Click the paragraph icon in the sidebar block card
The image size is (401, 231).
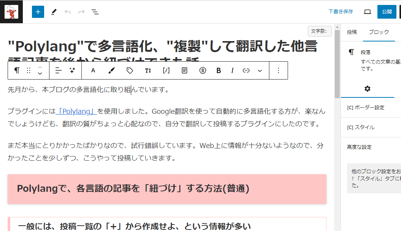tap(352, 52)
